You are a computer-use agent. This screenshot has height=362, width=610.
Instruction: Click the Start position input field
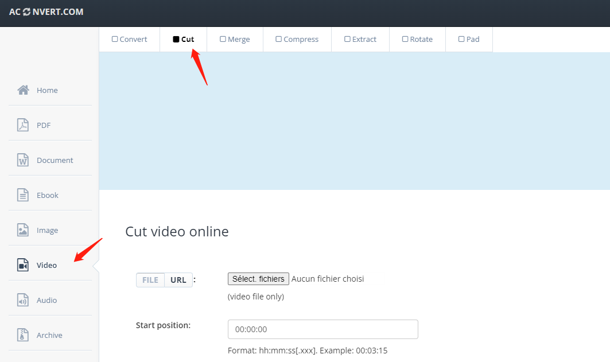(323, 329)
